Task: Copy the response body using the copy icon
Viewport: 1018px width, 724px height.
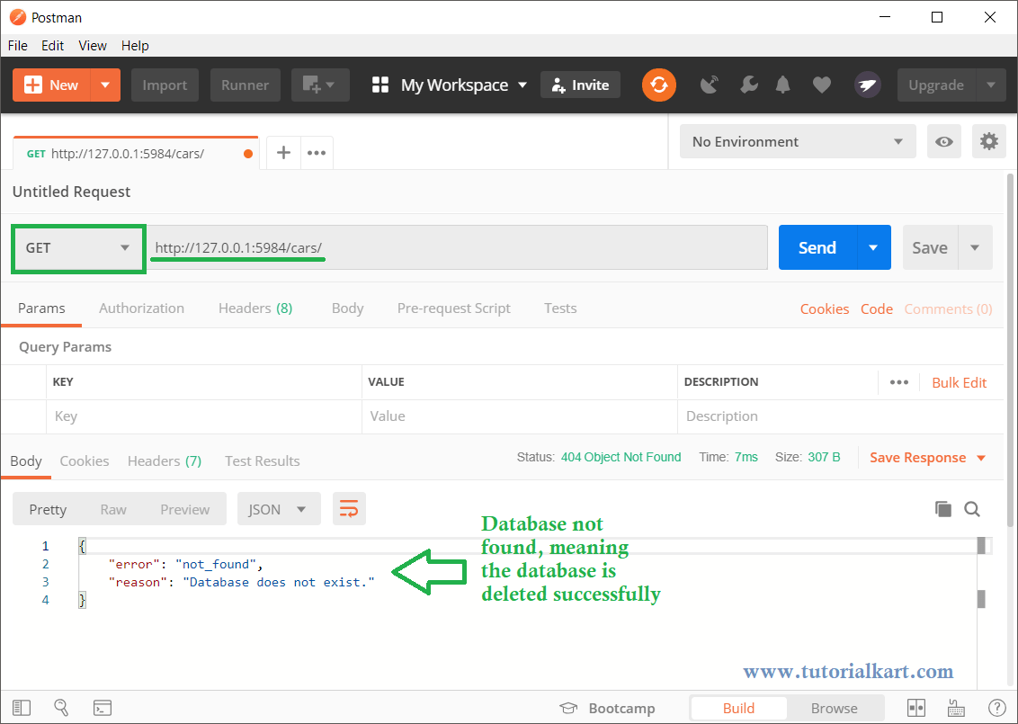Action: [943, 509]
